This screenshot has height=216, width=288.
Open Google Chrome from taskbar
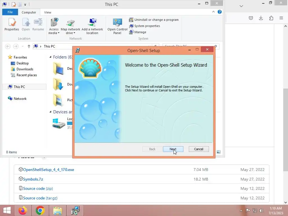tap(40, 210)
